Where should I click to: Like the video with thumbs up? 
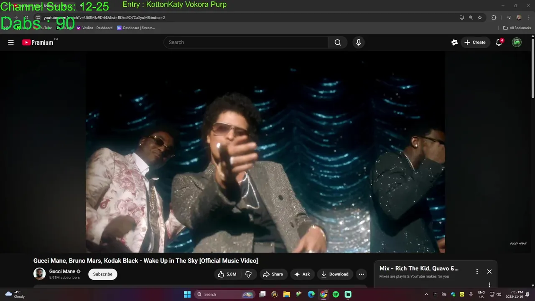227,274
